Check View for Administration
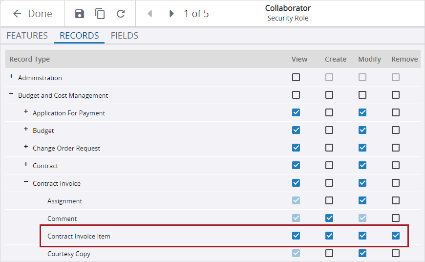This screenshot has height=262, width=425. [296, 77]
